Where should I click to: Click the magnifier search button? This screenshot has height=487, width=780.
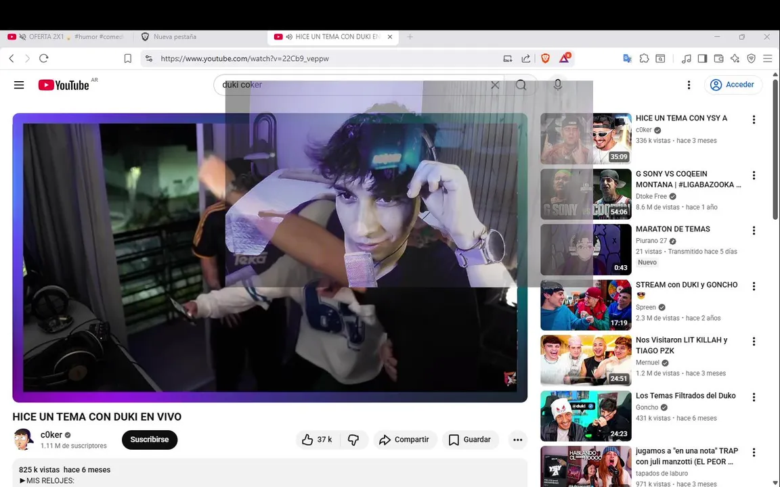pyautogui.click(x=521, y=85)
